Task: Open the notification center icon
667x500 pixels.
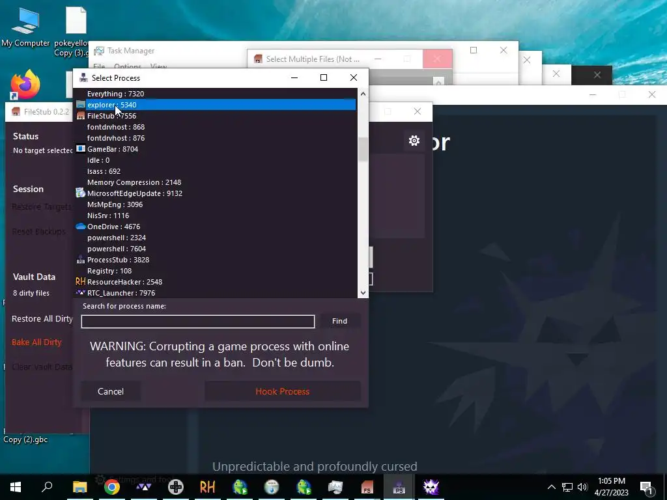Action: [x=647, y=487]
